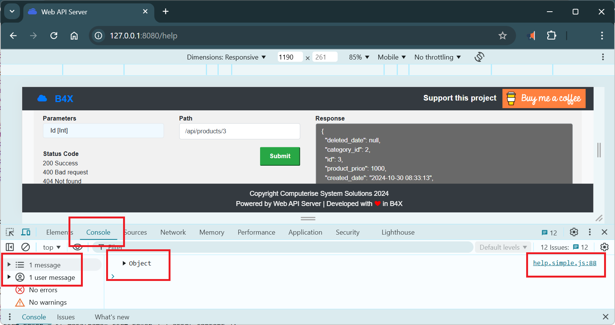
Task: Edit the viewport height field 261
Action: [x=325, y=57]
